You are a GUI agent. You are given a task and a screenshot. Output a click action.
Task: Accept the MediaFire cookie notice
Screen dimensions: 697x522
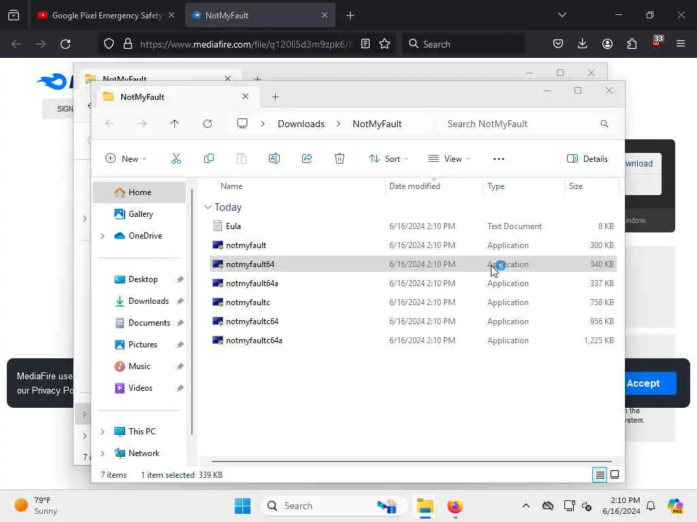point(643,383)
